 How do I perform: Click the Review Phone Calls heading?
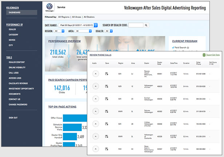coord(100,55)
